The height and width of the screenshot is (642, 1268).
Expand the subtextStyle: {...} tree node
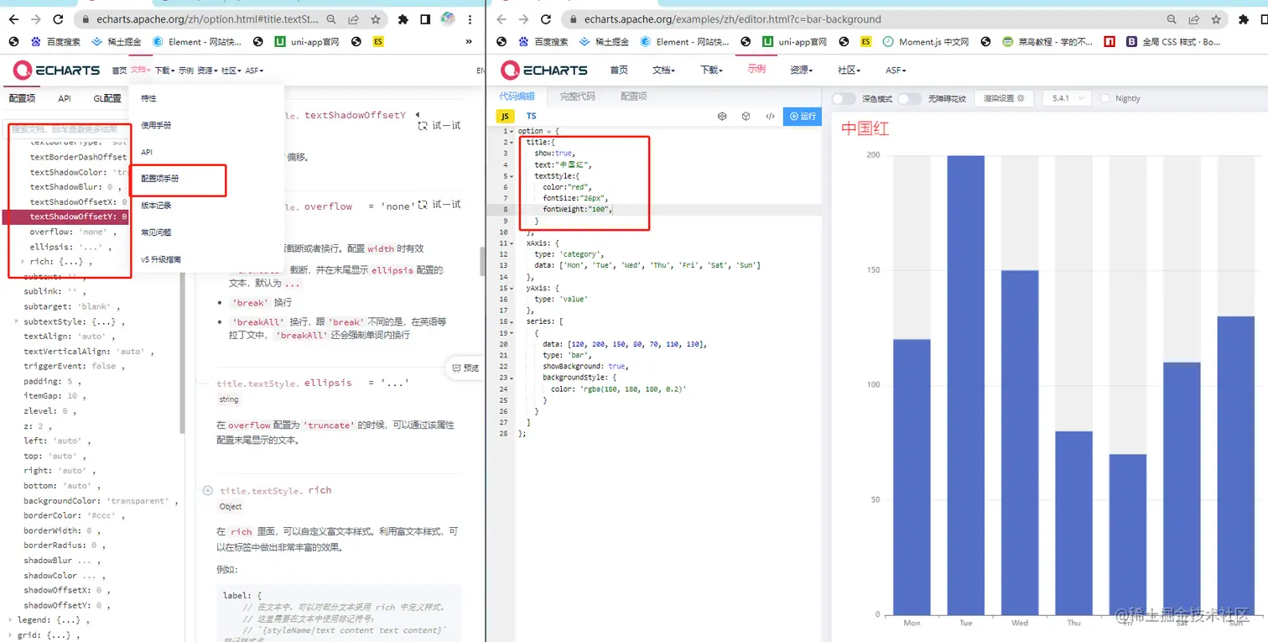click(x=17, y=321)
